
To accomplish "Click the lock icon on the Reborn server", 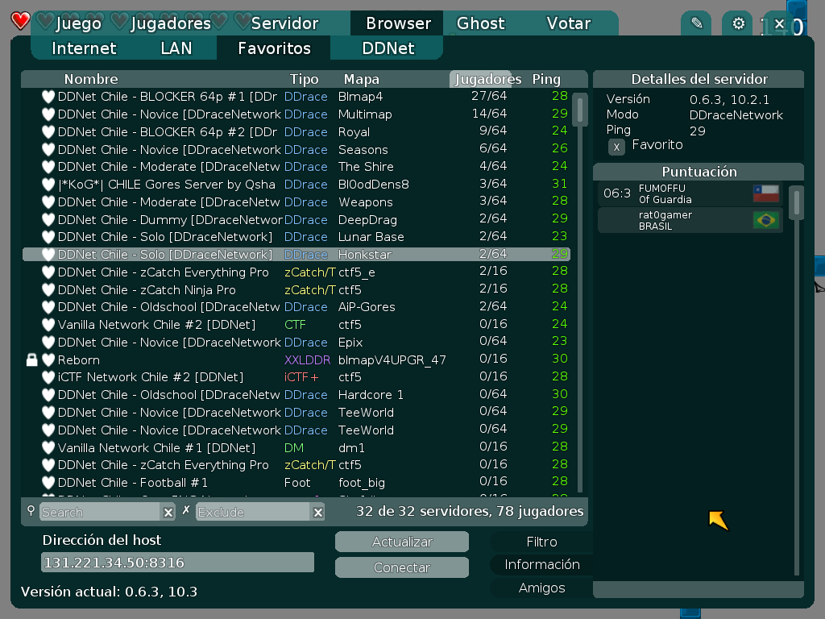I will pyautogui.click(x=32, y=359).
